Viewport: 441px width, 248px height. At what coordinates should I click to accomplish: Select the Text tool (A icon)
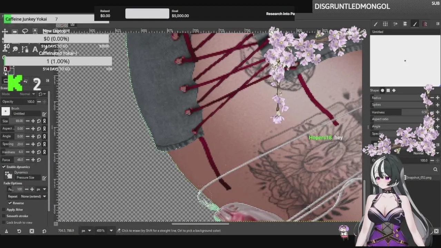coord(35,50)
